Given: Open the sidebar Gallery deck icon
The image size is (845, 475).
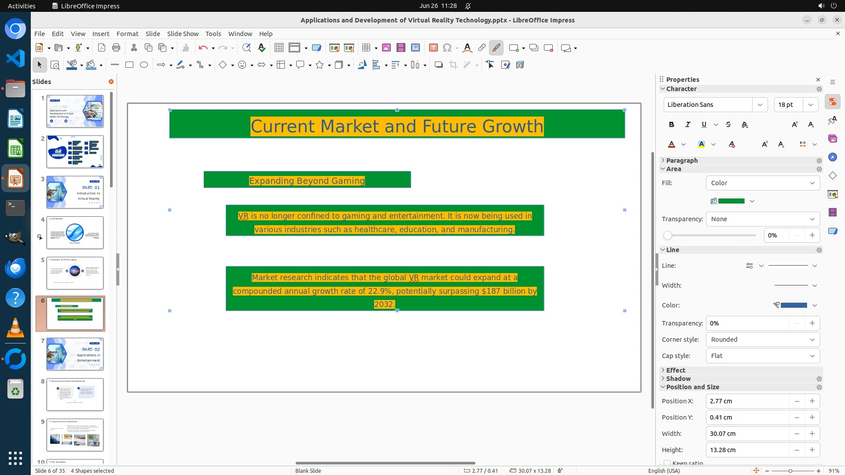Looking at the screenshot, I should click(832, 139).
